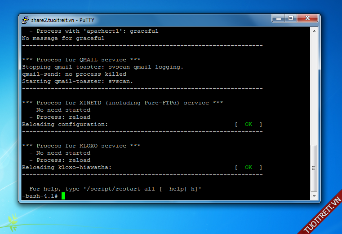
Task: Click the scrollbar up arrow
Action: 314,30
